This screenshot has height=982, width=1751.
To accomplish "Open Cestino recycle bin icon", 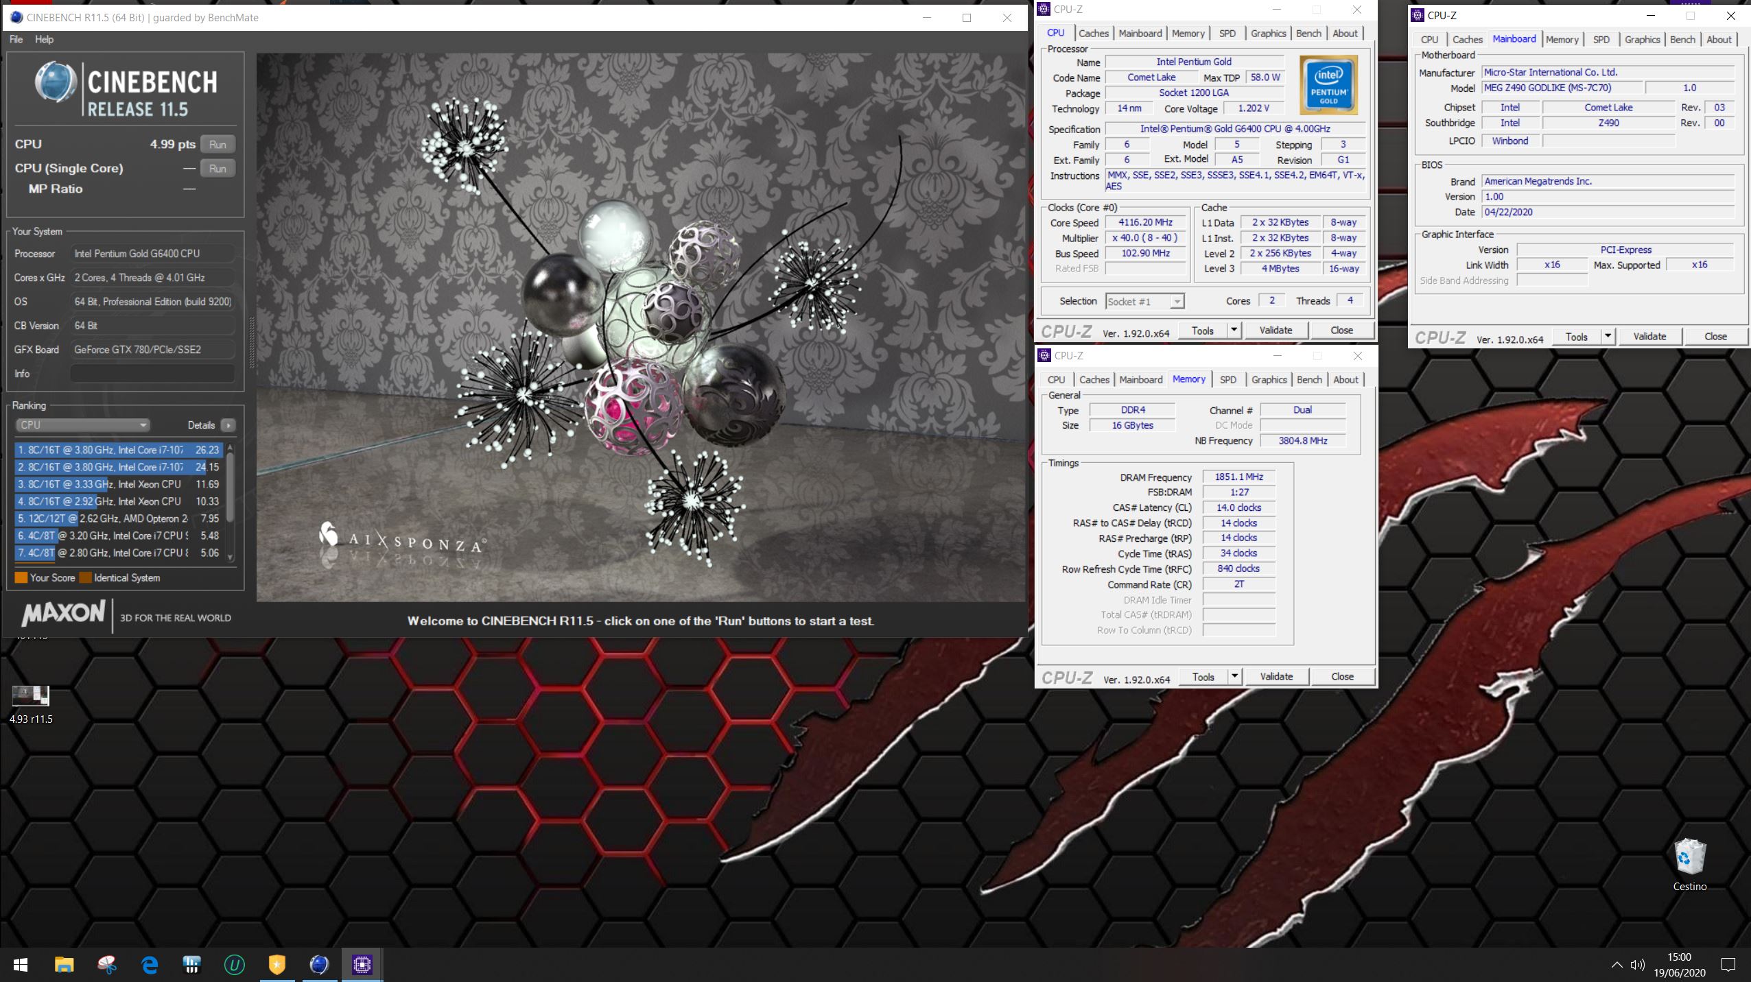I will tap(1689, 865).
